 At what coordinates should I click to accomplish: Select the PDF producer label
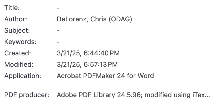tap(27, 95)
